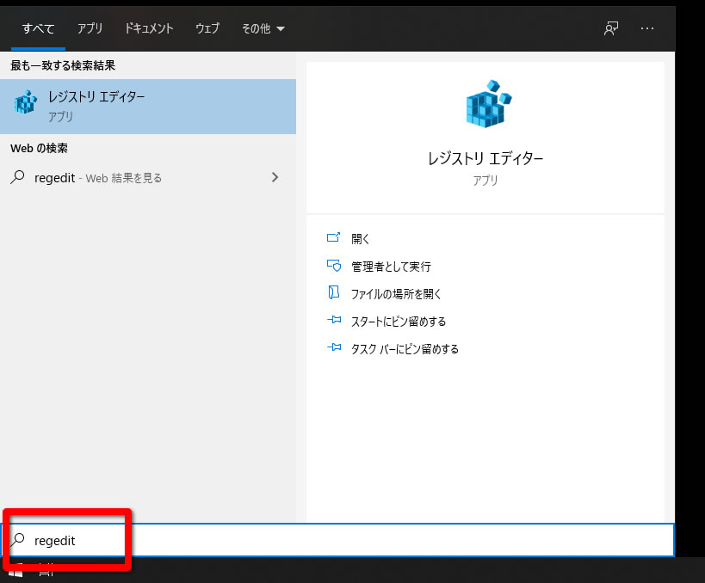
Task: Click magnifier icon beside regedit web result
Action: tap(17, 177)
